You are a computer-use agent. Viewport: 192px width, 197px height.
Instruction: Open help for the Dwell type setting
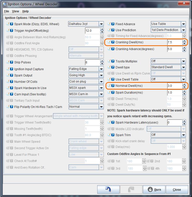[113, 67]
